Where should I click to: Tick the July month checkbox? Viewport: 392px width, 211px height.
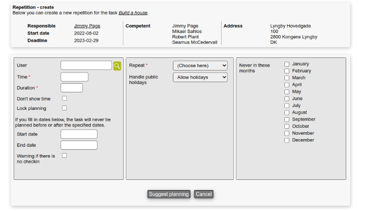[287, 105]
